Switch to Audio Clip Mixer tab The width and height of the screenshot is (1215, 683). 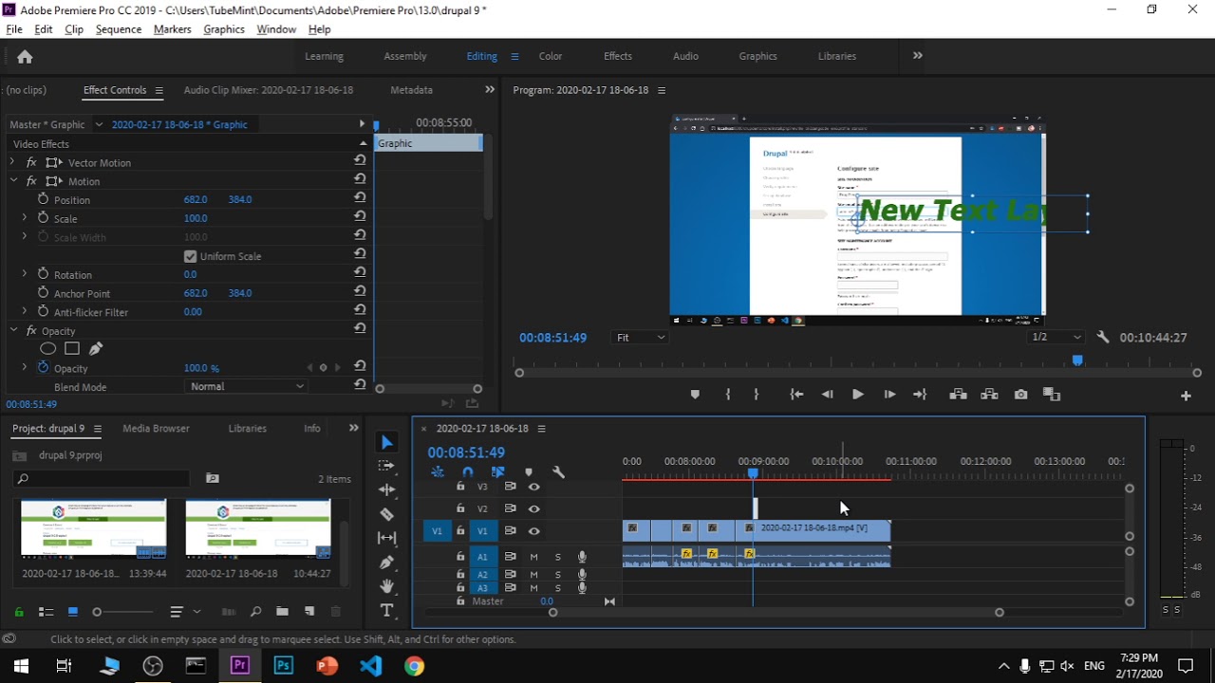(x=268, y=90)
